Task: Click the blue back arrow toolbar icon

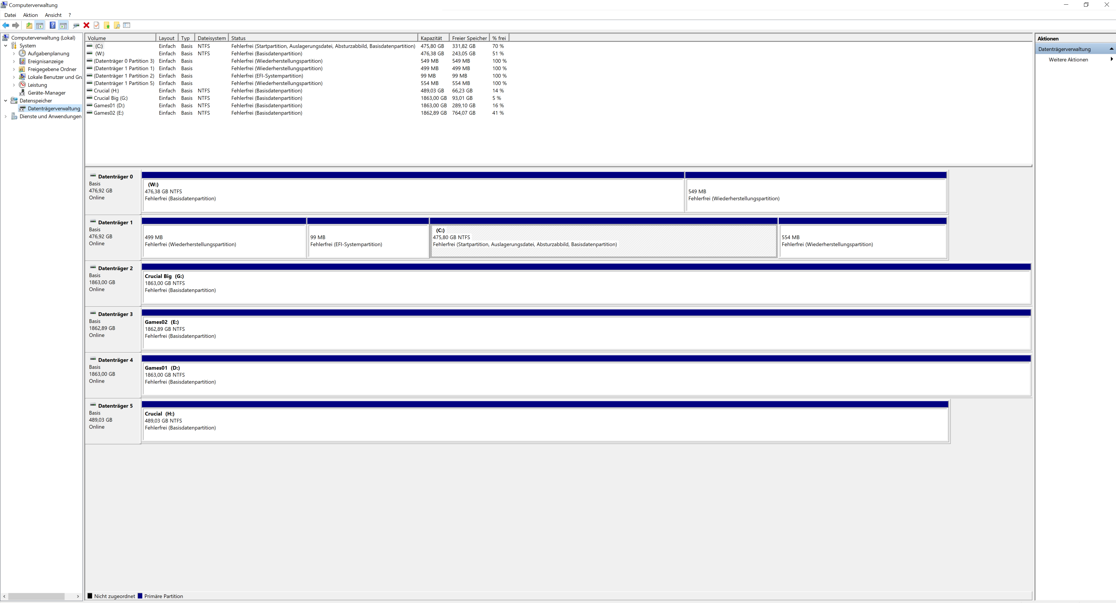Action: point(6,26)
